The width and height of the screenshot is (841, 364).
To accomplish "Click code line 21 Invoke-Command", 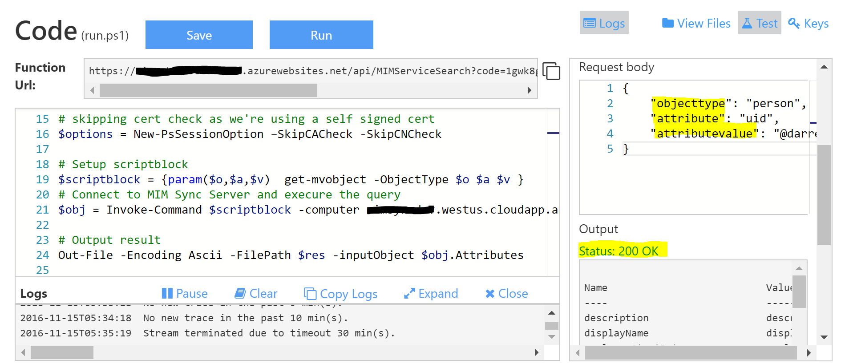I will (x=154, y=210).
